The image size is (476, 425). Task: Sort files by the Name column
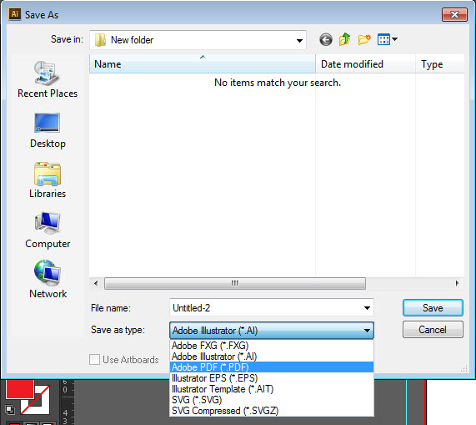203,64
